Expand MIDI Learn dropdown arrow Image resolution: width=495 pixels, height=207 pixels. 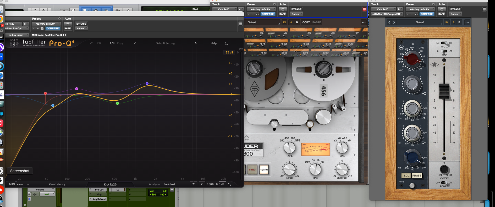click(x=28, y=184)
